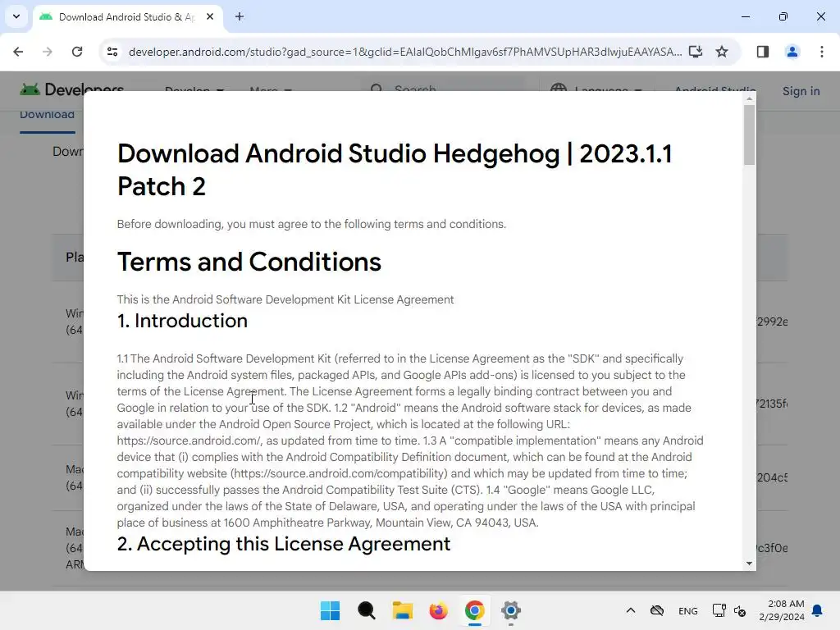Open Firefox from the taskbar
Viewport: 840px width, 630px height.
(438, 610)
